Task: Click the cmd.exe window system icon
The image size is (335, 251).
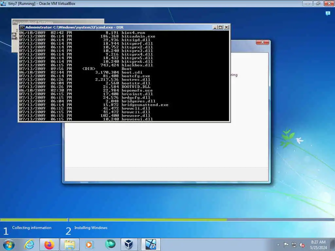Action: click(x=22, y=27)
